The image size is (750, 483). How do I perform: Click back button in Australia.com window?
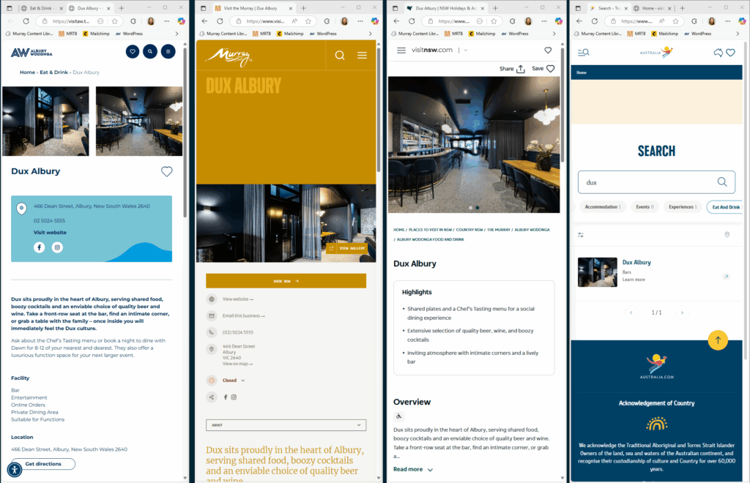(x=579, y=21)
